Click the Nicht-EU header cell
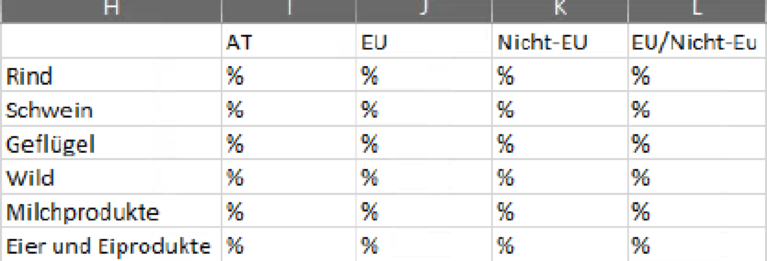 pos(560,42)
